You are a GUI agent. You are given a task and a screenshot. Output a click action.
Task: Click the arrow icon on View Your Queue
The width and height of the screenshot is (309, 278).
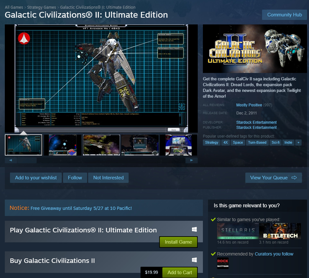294,178
